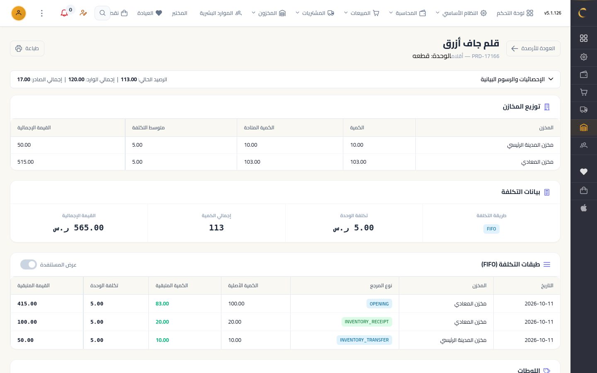This screenshot has width=597, height=373.
Task: Click the OPENING reference type badge
Action: (x=379, y=304)
